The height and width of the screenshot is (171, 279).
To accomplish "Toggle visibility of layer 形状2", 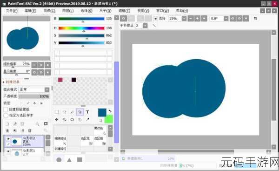I will click(x=8, y=138).
